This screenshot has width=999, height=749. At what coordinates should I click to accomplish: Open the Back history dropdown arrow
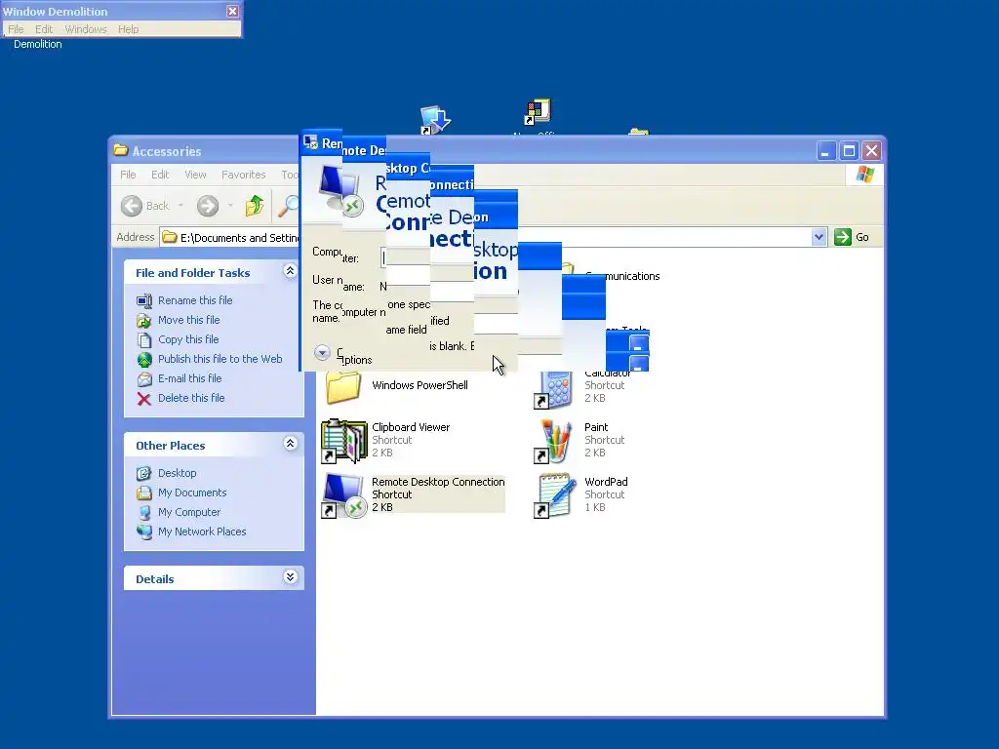(180, 206)
